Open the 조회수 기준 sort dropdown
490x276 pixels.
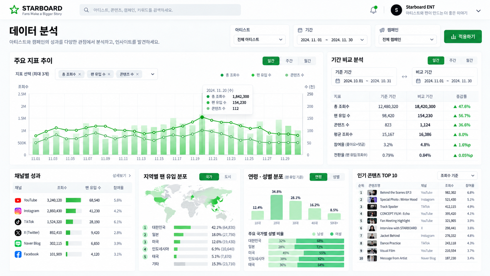(x=457, y=176)
